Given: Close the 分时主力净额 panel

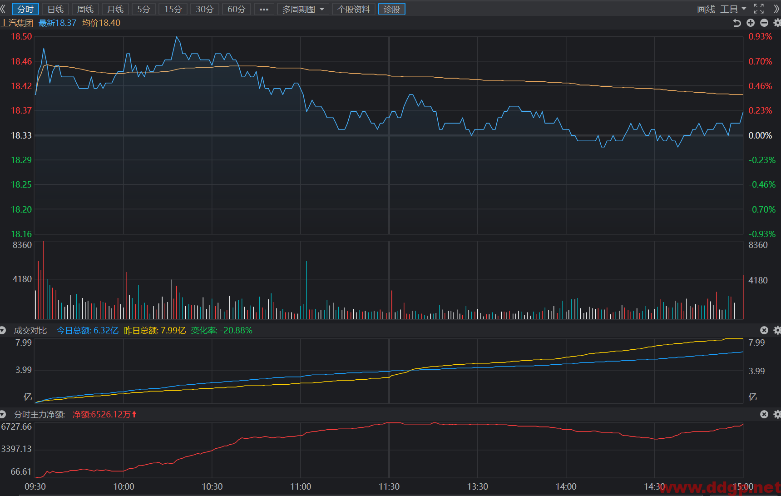Looking at the screenshot, I should click(764, 414).
